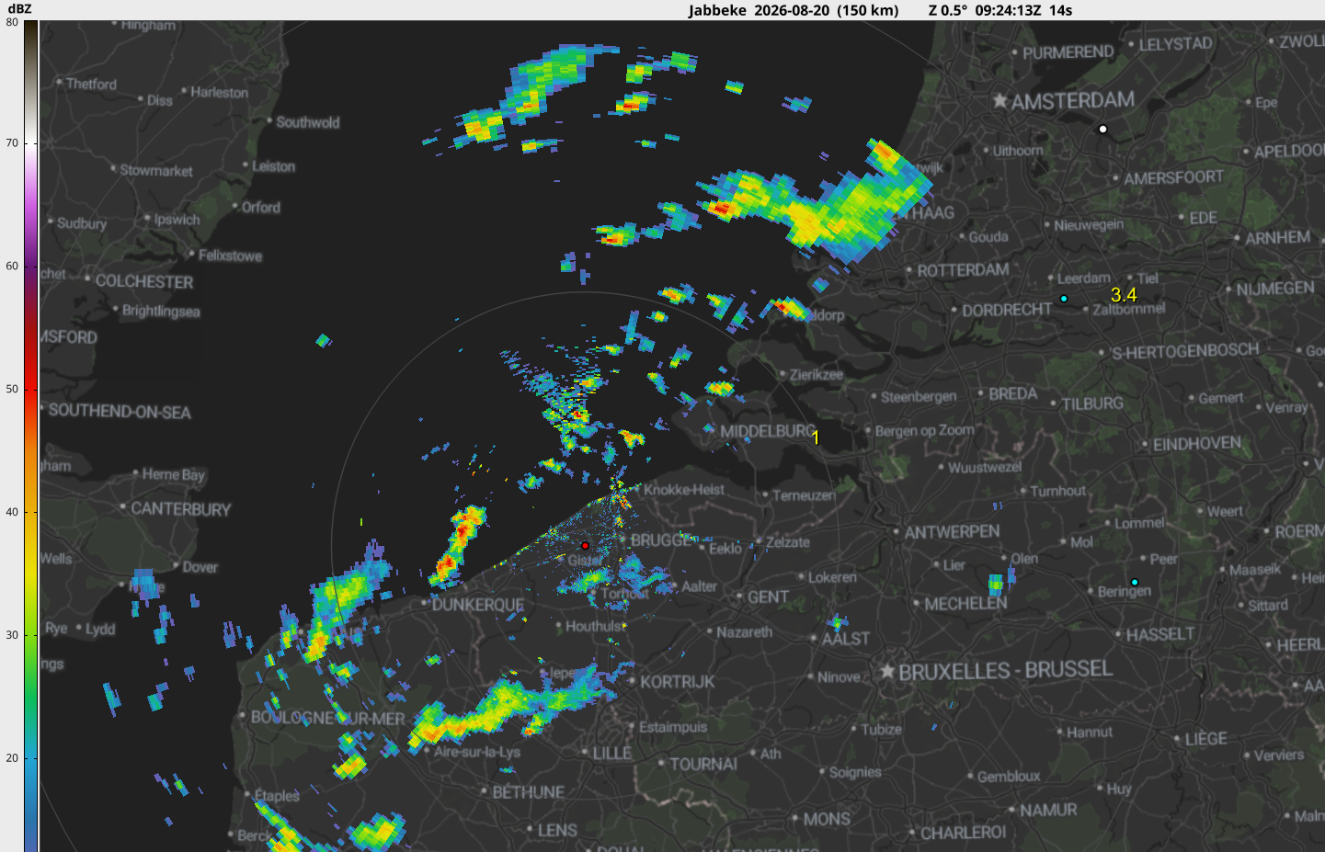Click the LILLE city label
The image size is (1325, 852).
(x=612, y=754)
